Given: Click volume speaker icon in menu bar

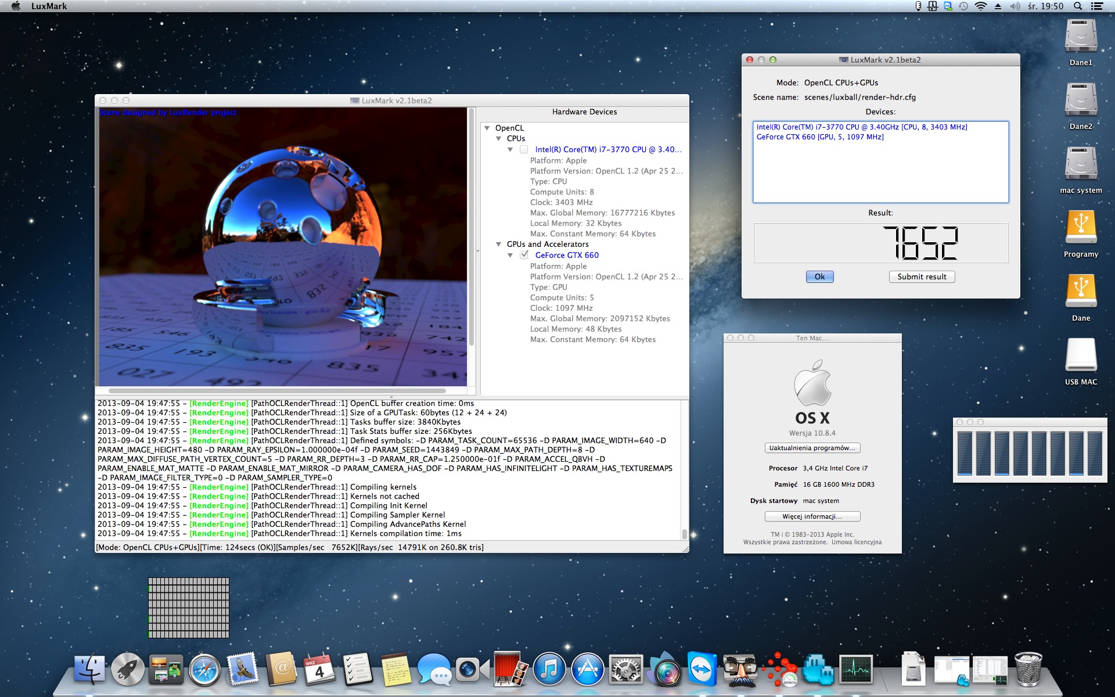Looking at the screenshot, I should tap(1015, 6).
